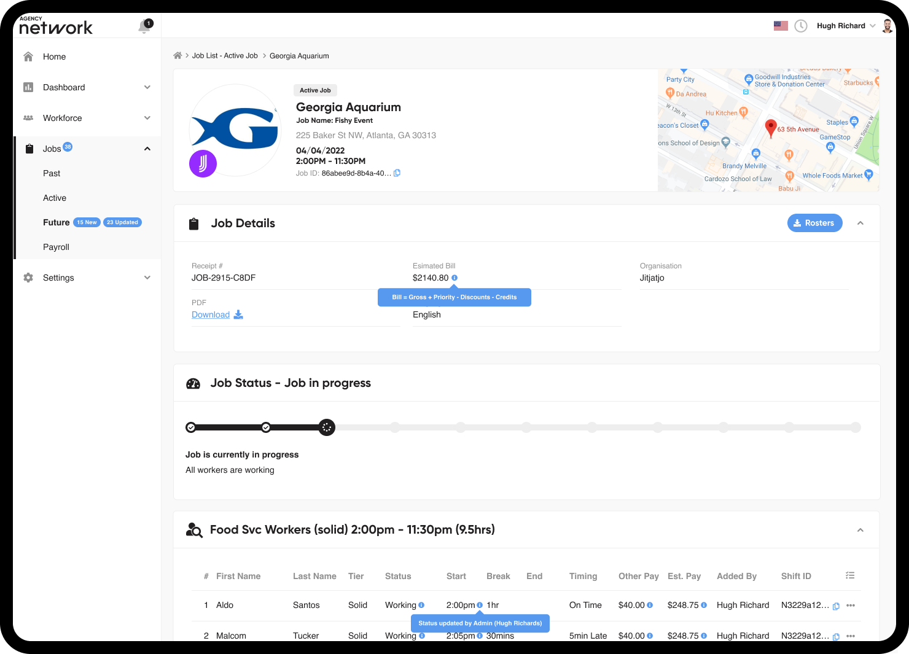Click the 23 Updated badge next to Future
909x654 pixels.
click(x=122, y=222)
